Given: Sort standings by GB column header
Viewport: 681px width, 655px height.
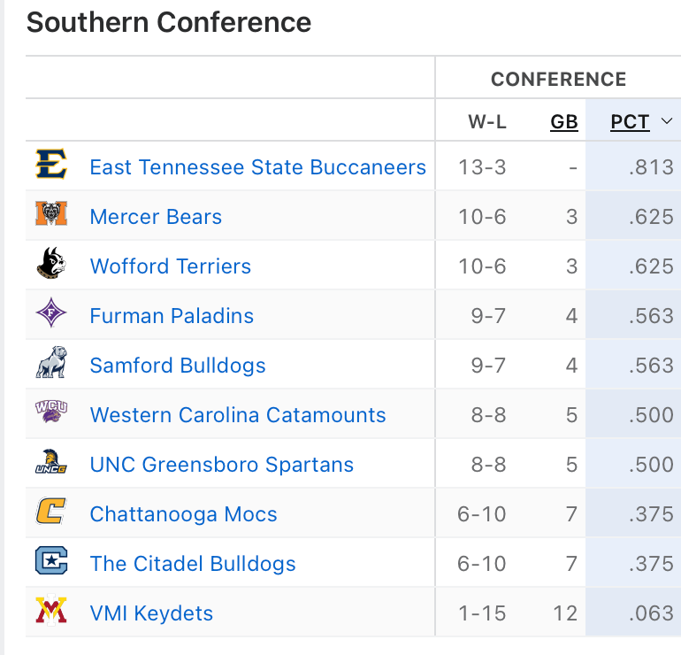Looking at the screenshot, I should click(x=564, y=122).
